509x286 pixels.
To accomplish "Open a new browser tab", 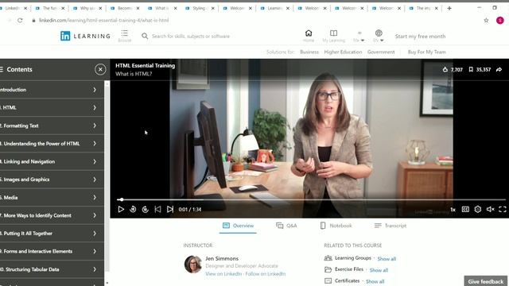I will [x=449, y=8].
